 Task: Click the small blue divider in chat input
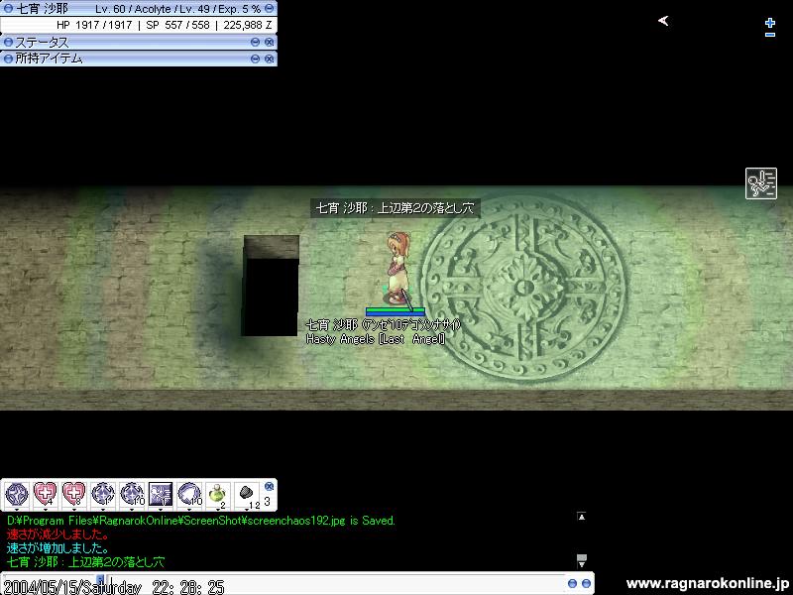coord(100,579)
